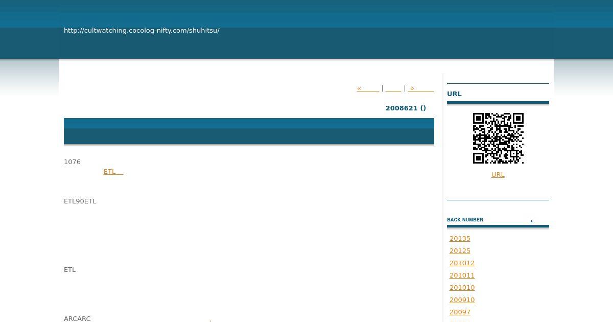Select the paragraph text ETL90ETL

pos(80,201)
